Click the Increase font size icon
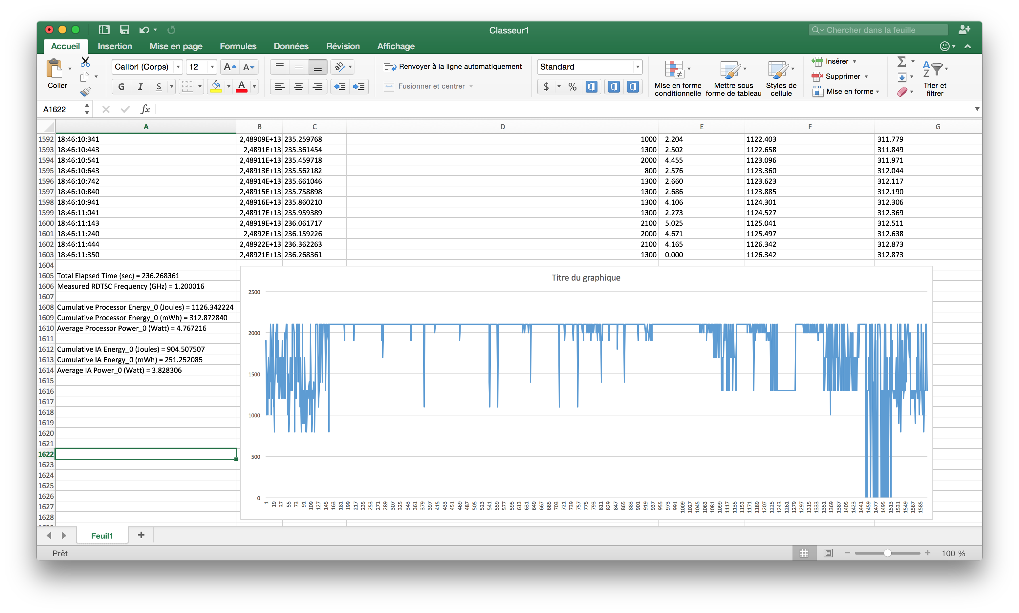The height and width of the screenshot is (613, 1019). tap(229, 67)
